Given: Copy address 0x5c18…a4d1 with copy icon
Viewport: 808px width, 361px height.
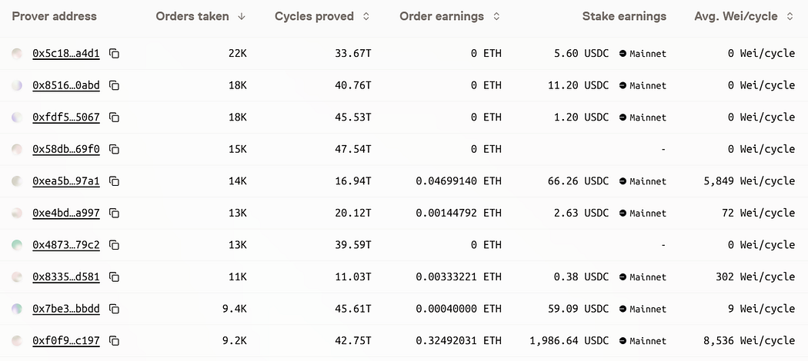Looking at the screenshot, I should click(115, 54).
